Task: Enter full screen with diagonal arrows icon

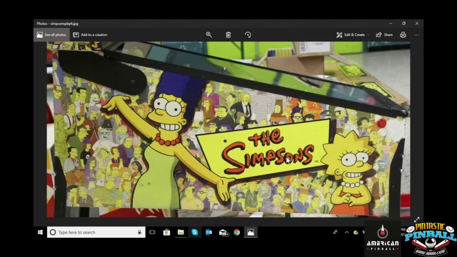Action: 416,220
